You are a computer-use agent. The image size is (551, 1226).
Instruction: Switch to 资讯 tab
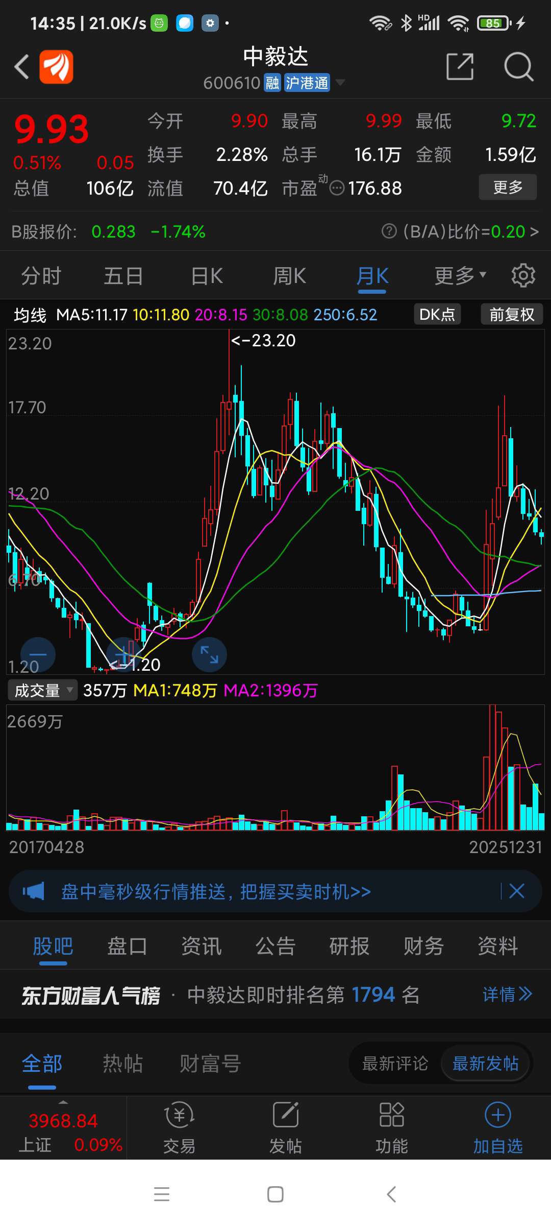click(202, 946)
